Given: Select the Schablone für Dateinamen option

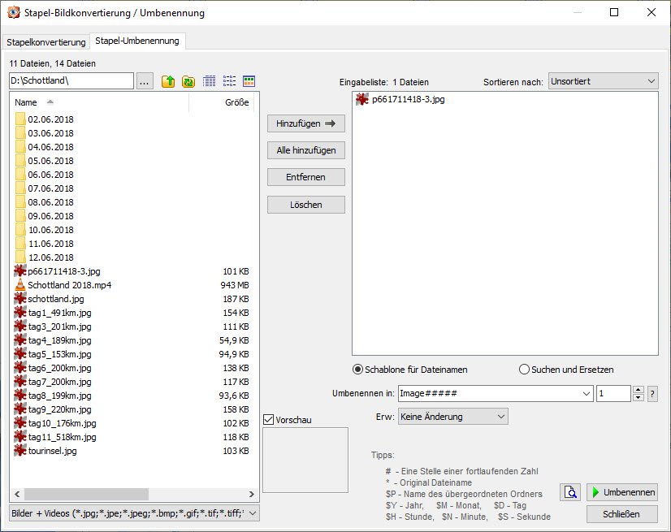Looking at the screenshot, I should click(x=357, y=370).
